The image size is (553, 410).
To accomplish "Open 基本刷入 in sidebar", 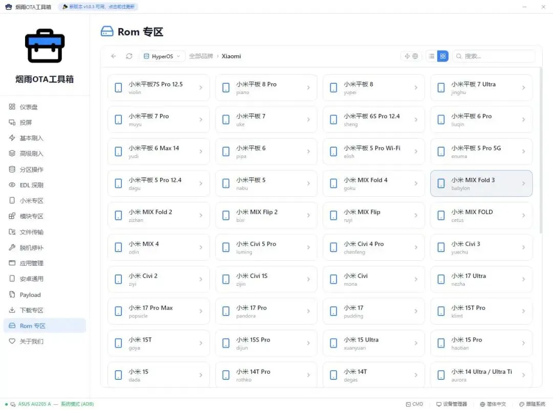I will pos(45,138).
